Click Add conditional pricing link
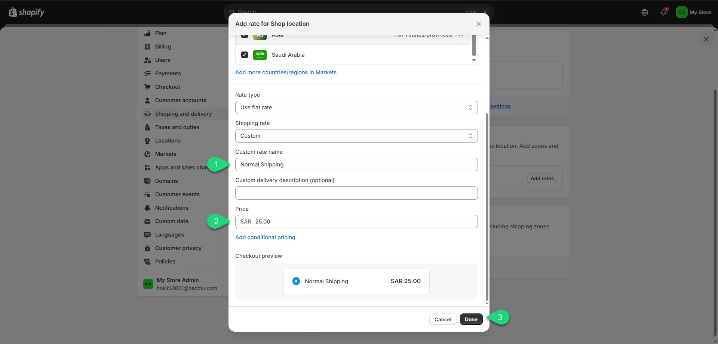The width and height of the screenshot is (718, 344). point(265,237)
